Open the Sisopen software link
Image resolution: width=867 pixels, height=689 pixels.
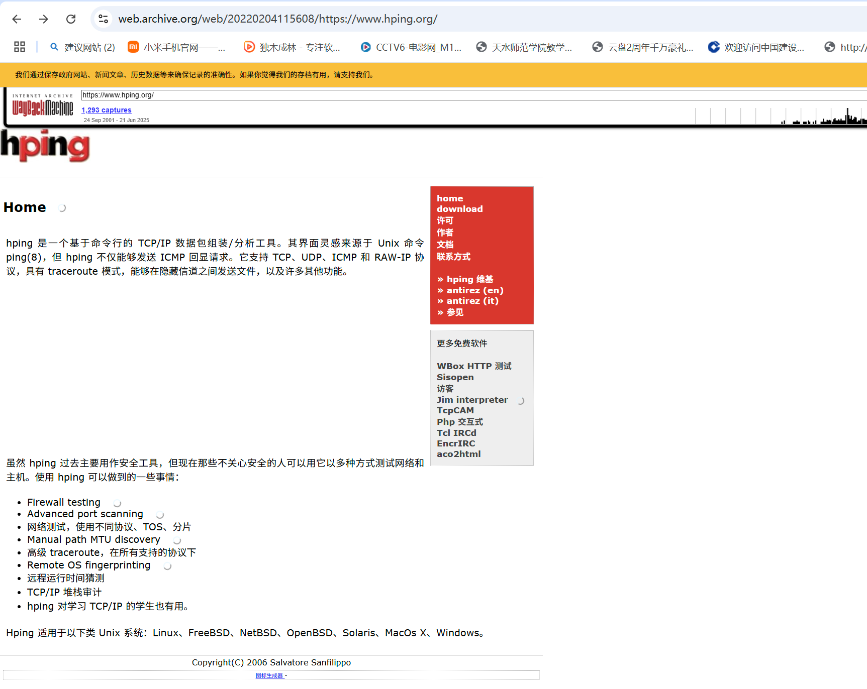[455, 377]
